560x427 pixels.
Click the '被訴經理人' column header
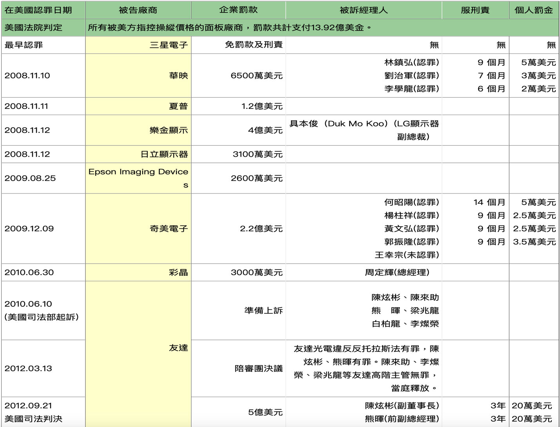364,10
